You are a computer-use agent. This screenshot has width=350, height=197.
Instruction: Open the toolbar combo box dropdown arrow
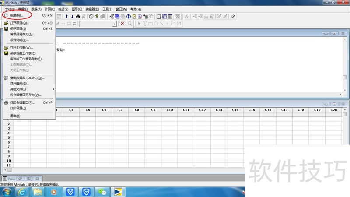click(115, 24)
